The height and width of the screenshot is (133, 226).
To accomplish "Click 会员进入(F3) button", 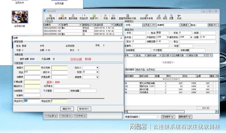I will coord(149,25).
